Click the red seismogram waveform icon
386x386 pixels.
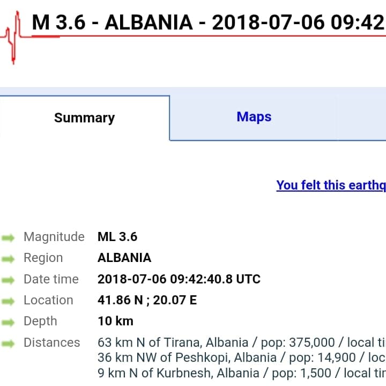point(13,36)
